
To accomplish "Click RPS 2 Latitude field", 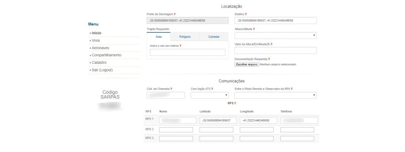I will pos(216,130).
